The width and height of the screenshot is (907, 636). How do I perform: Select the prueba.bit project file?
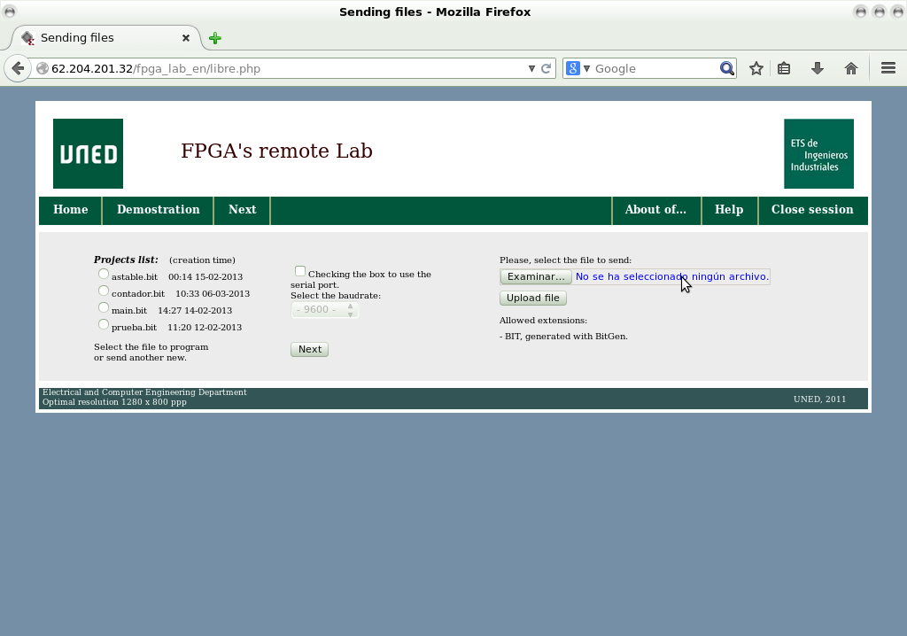click(x=103, y=323)
